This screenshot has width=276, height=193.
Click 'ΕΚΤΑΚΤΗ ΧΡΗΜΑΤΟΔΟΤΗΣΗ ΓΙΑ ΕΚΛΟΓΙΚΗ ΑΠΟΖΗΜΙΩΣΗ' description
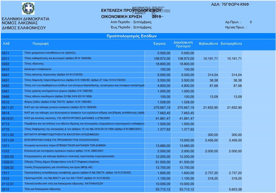point(62,134)
